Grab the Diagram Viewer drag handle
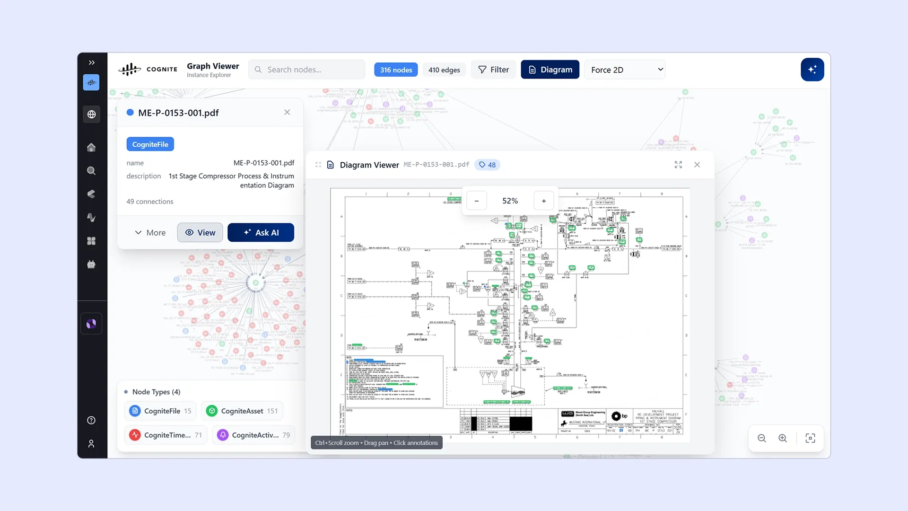 (x=318, y=165)
